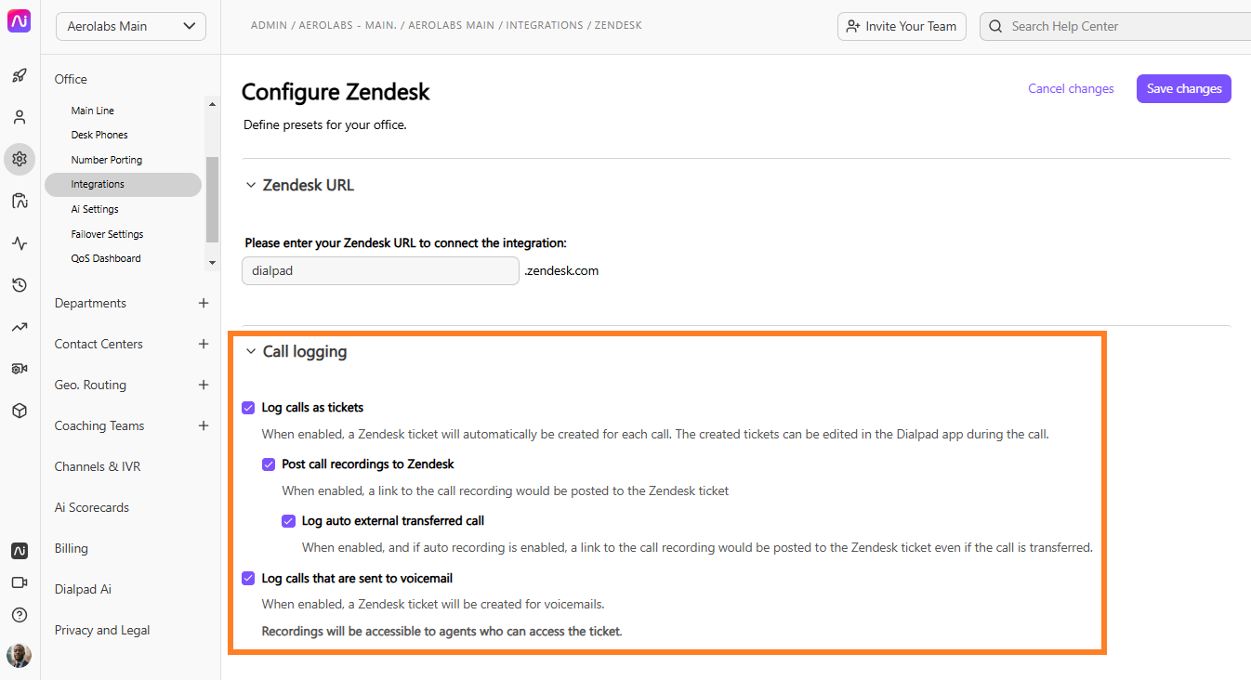This screenshot has width=1251, height=680.
Task: Click Cancel changes link
Action: click(1071, 88)
